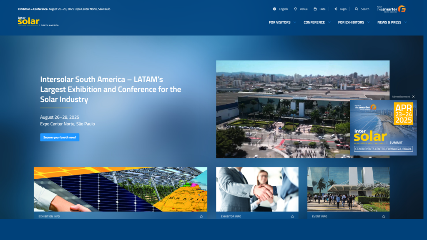The height and width of the screenshot is (240, 427).
Task: Bookmark the Exhibitor Info card star
Action: point(292,217)
